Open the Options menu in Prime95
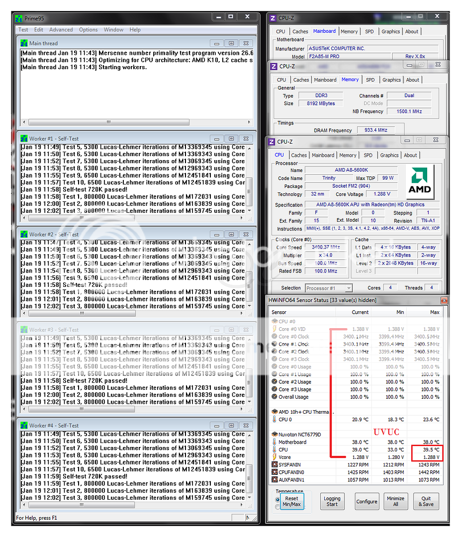 pyautogui.click(x=88, y=30)
